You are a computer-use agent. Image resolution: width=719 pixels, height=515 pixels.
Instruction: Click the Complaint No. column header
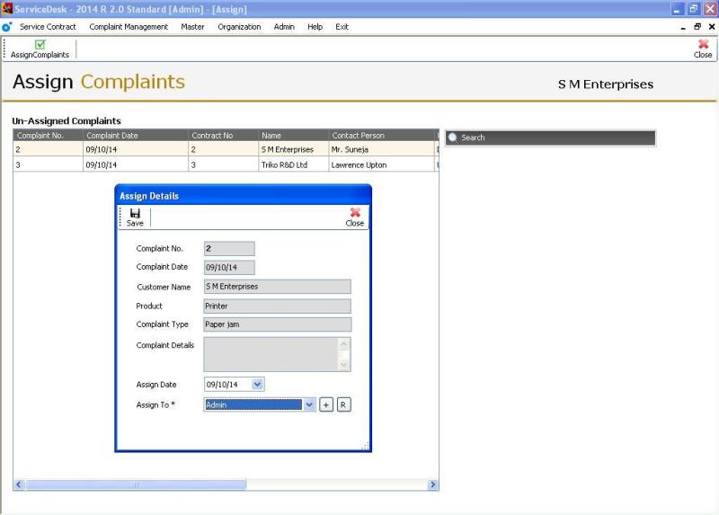[x=48, y=136]
